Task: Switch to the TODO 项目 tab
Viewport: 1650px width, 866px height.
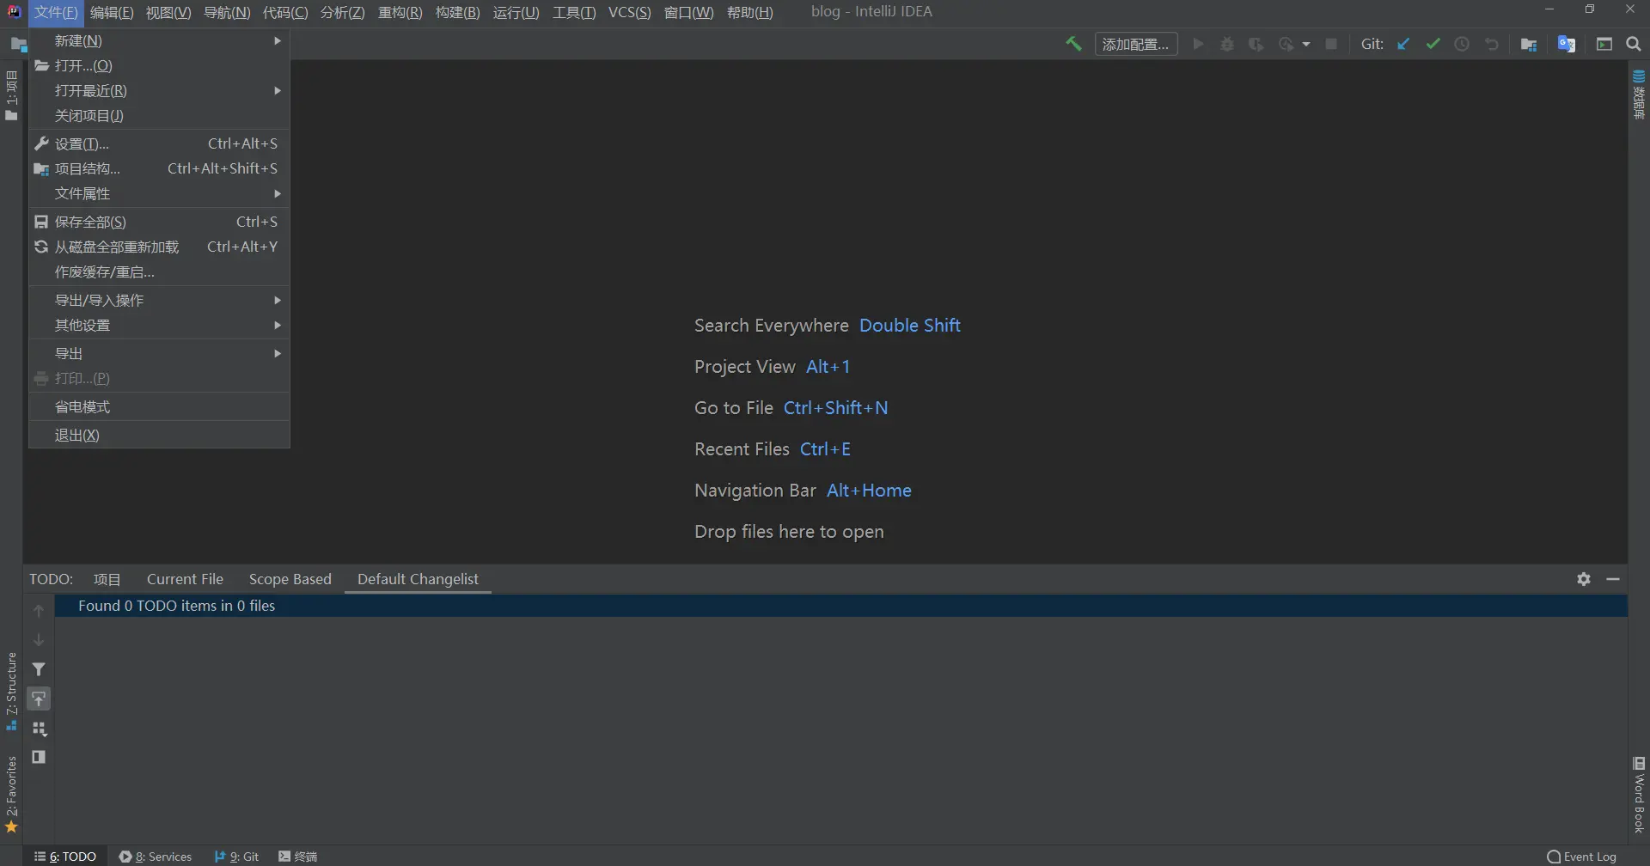Action: [107, 579]
